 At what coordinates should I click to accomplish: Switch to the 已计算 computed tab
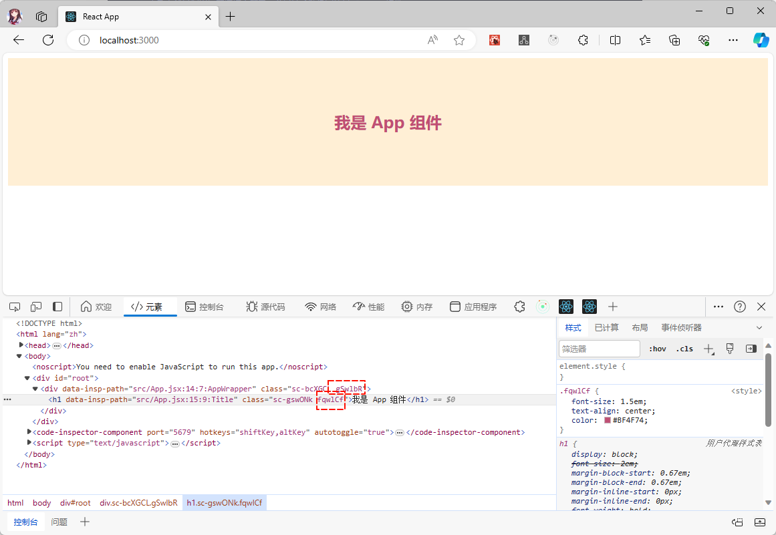(x=606, y=327)
